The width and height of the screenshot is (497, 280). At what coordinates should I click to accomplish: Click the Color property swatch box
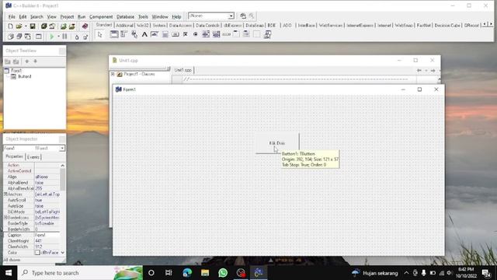pos(37,253)
